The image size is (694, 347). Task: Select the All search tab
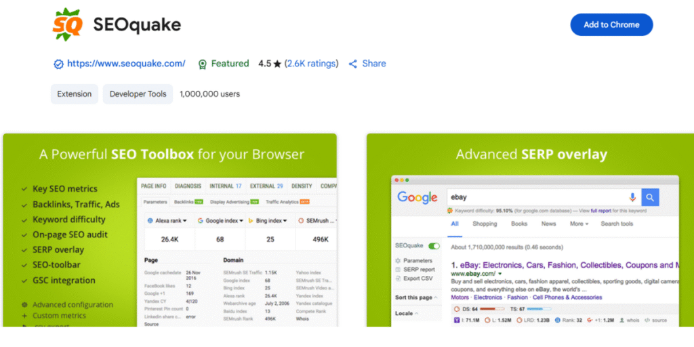[455, 224]
